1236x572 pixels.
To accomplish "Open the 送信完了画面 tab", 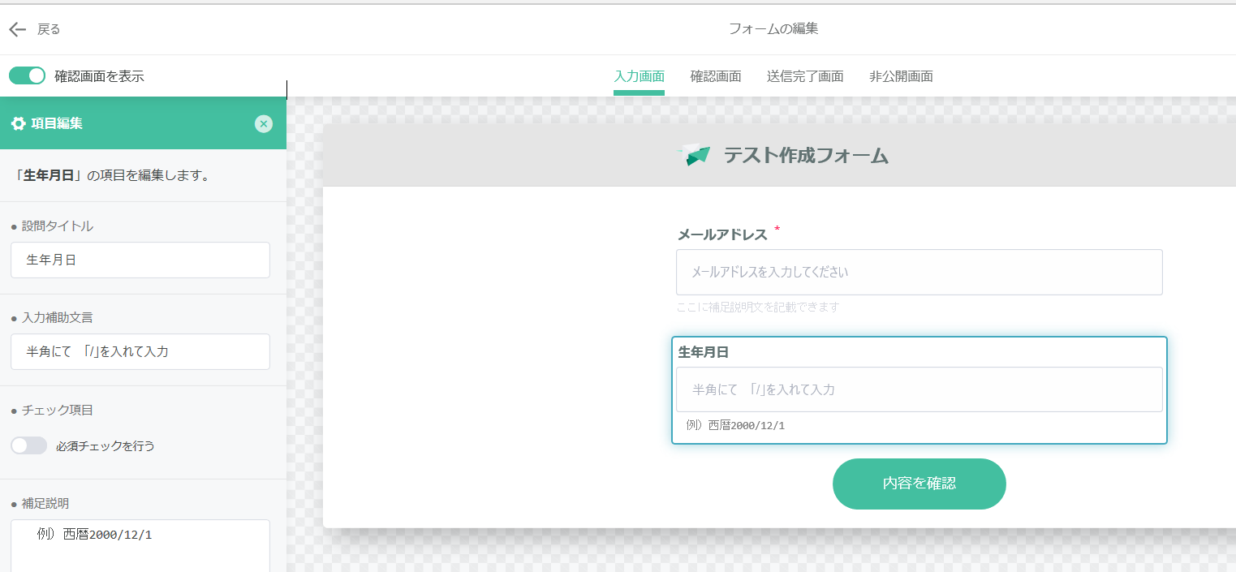I will click(804, 75).
